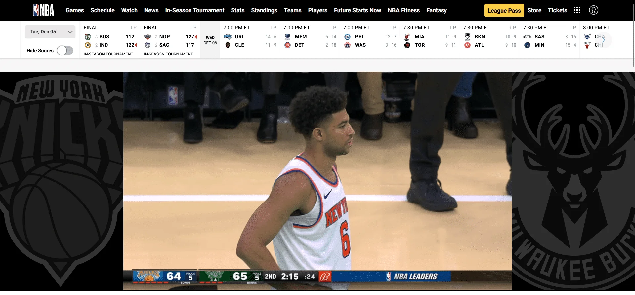The image size is (635, 295).
Task: Click the New Orleans Pelicans logo
Action: (x=148, y=37)
